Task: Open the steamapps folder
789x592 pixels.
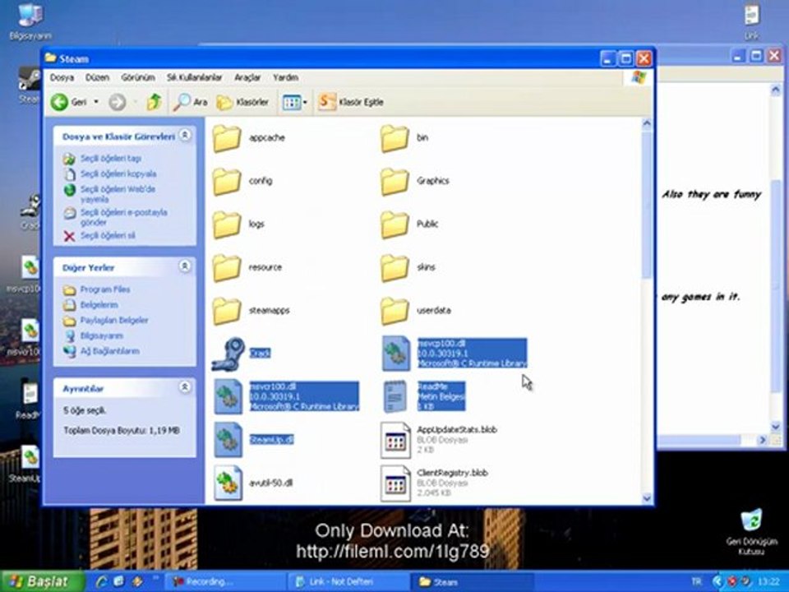Action: pyautogui.click(x=227, y=311)
